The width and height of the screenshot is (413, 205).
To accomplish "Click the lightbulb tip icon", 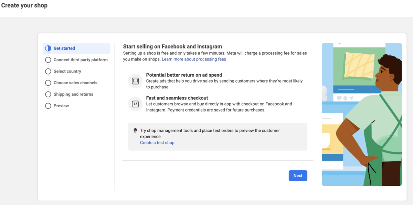I will pyautogui.click(x=135, y=131).
